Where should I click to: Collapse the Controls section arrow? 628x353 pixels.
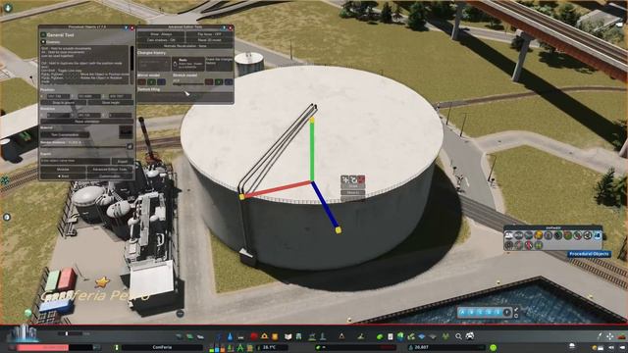(x=43, y=41)
